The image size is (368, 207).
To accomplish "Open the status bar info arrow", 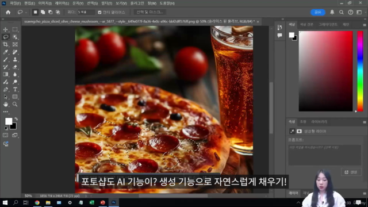I will pyautogui.click(x=86, y=195).
